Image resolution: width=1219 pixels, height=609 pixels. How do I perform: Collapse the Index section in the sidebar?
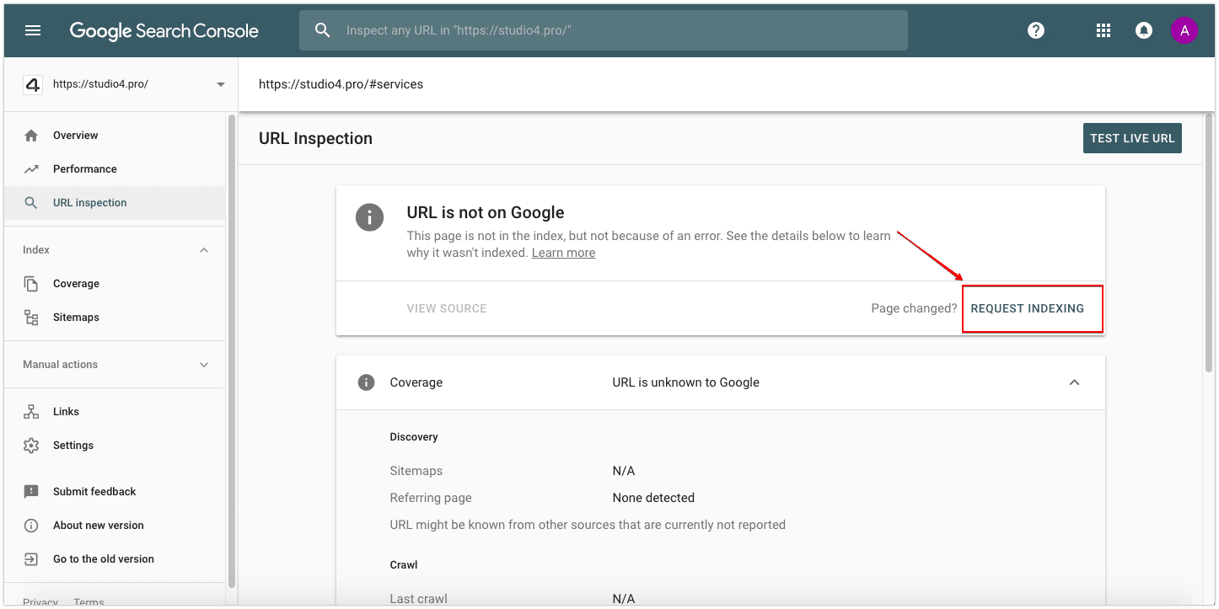(204, 250)
